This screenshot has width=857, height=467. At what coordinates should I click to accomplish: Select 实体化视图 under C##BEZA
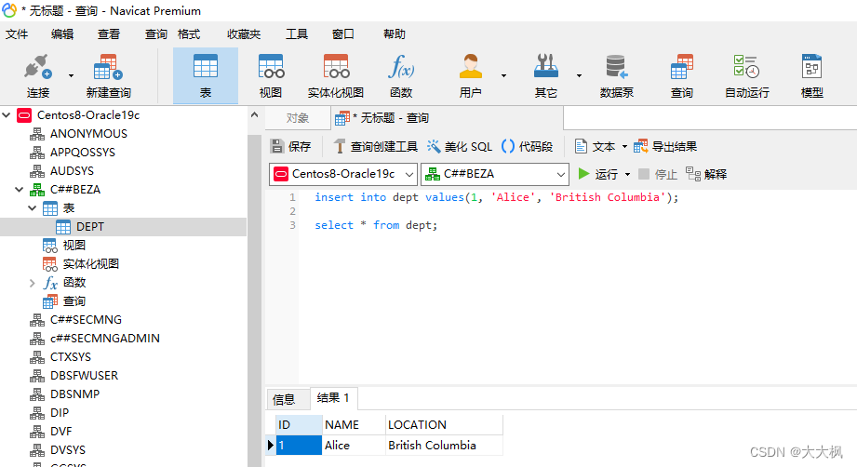[x=91, y=264]
